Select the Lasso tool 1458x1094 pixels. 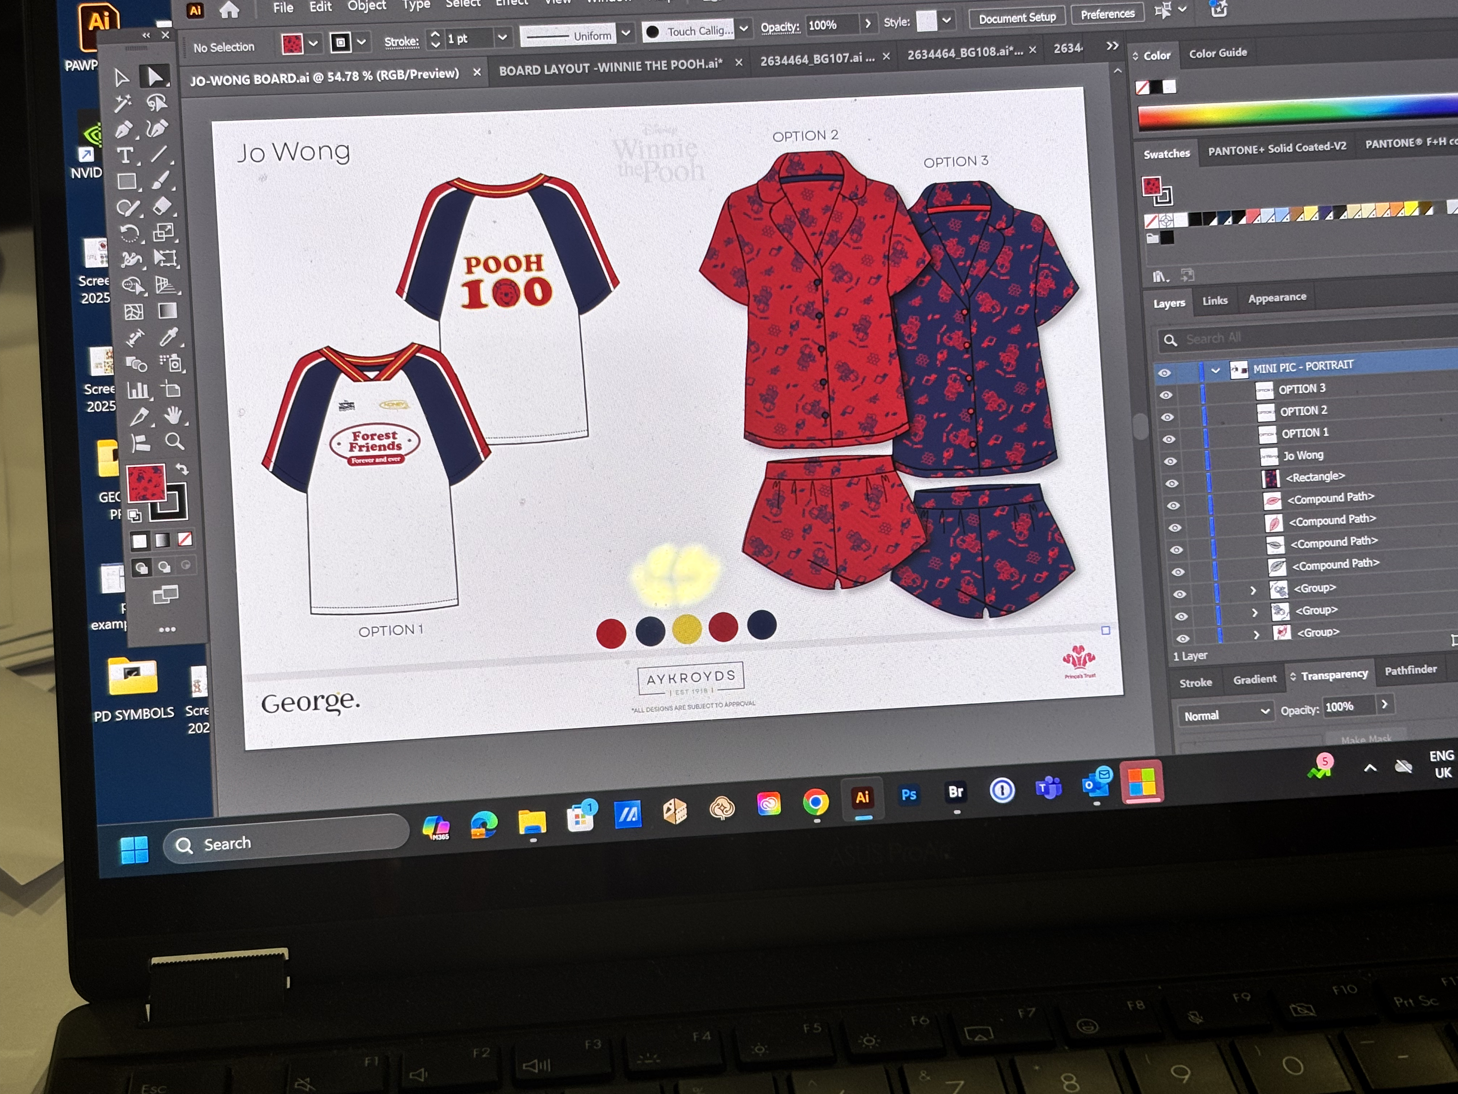(x=156, y=102)
